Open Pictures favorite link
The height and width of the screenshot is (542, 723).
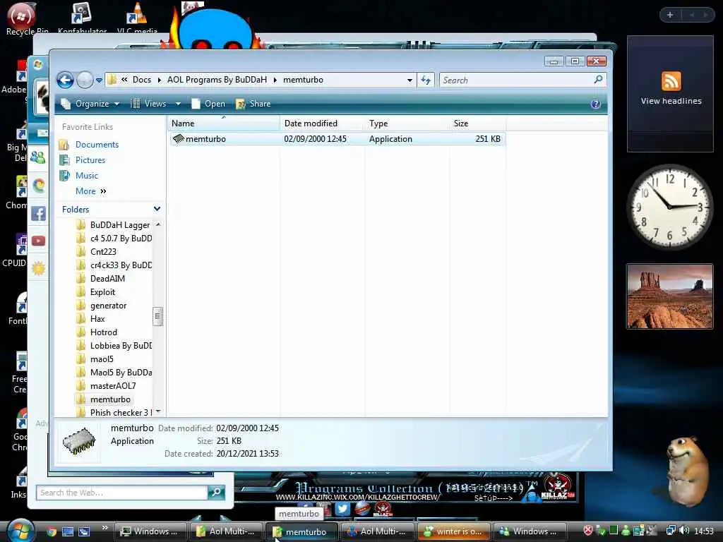pos(90,160)
